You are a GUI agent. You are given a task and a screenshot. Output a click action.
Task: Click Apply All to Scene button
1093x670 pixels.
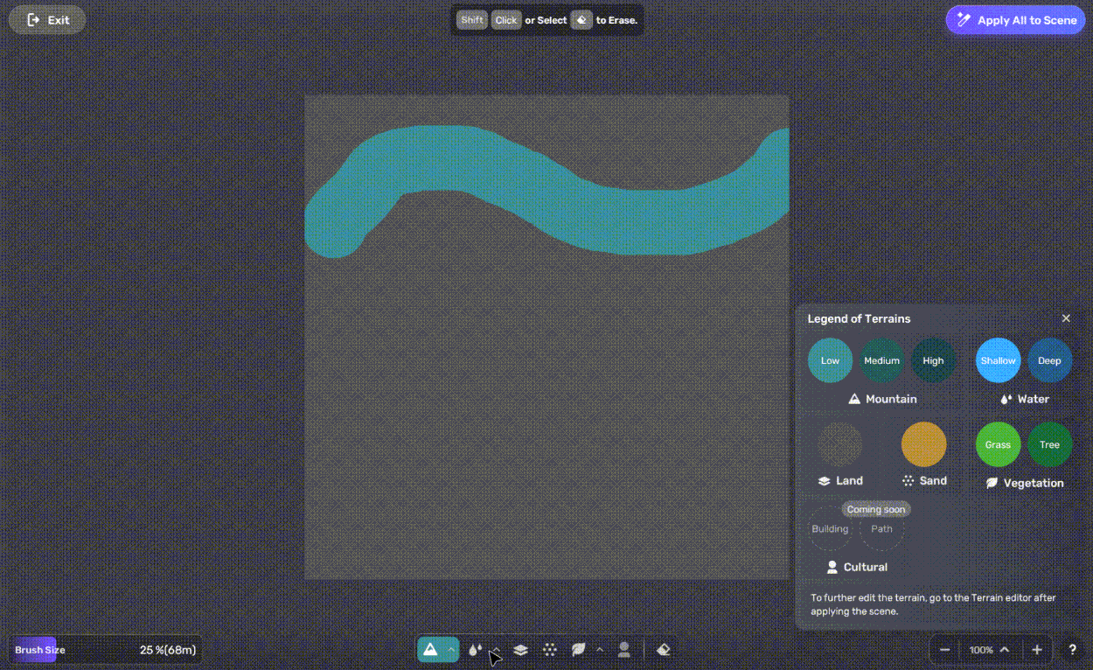point(1015,20)
